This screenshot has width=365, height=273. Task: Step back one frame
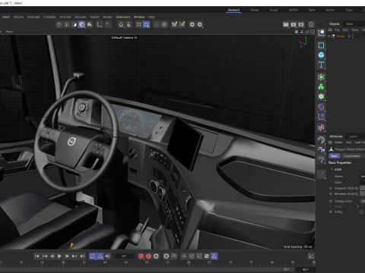click(x=52, y=256)
